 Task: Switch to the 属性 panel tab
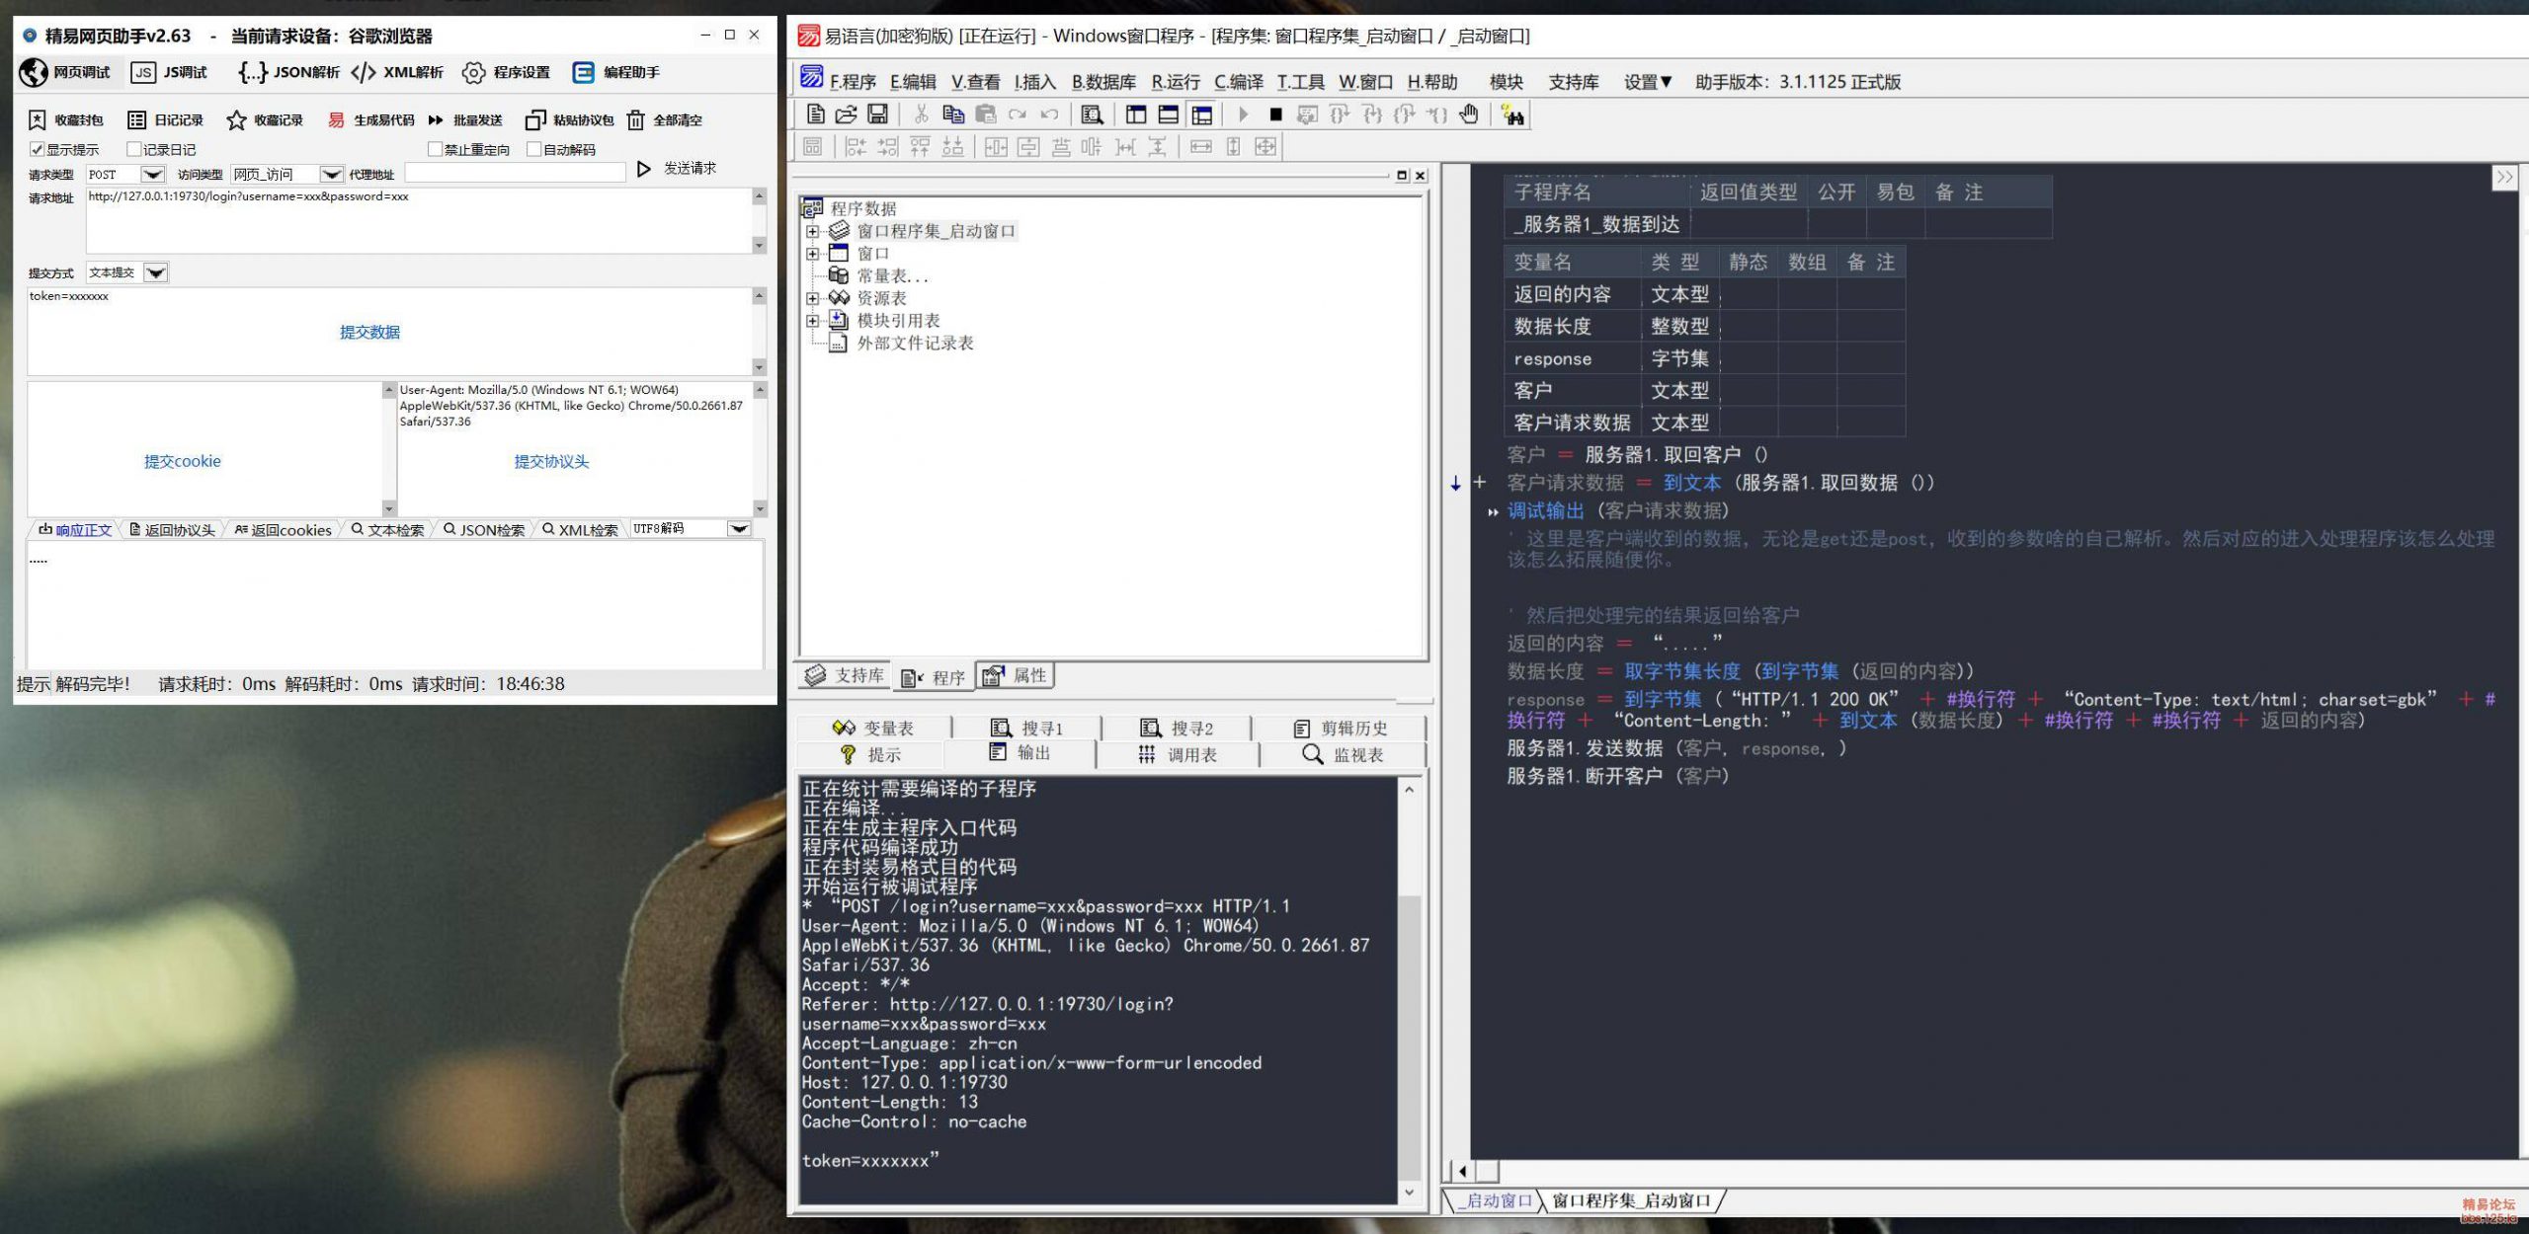coord(1015,675)
